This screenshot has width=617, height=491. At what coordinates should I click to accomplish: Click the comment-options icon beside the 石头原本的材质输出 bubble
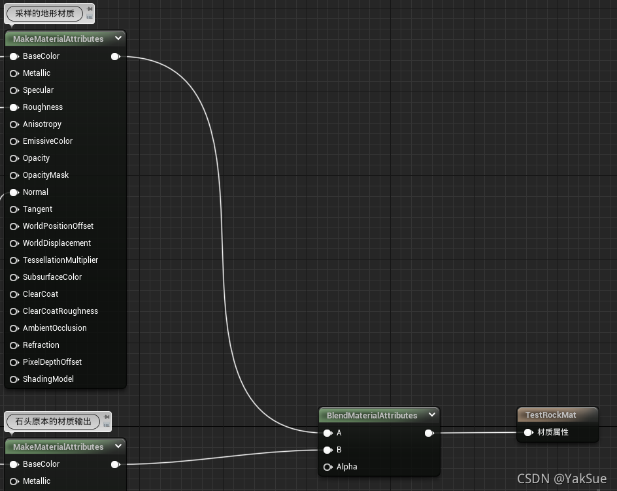(107, 425)
